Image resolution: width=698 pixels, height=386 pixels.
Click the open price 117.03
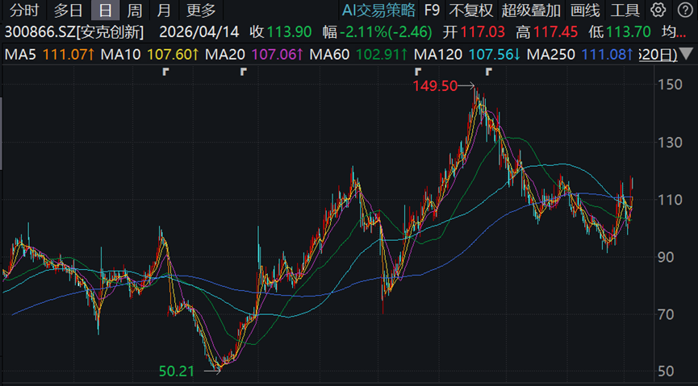(483, 32)
